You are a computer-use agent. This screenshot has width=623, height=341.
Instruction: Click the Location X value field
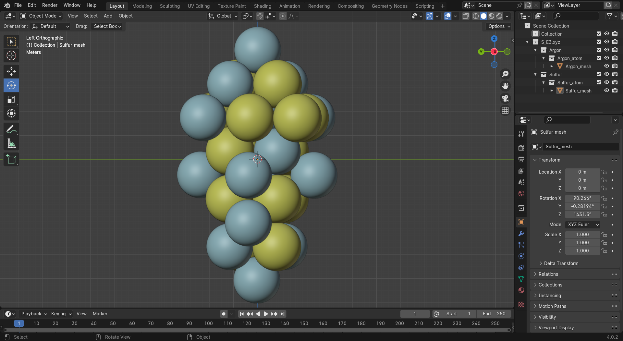(x=582, y=172)
